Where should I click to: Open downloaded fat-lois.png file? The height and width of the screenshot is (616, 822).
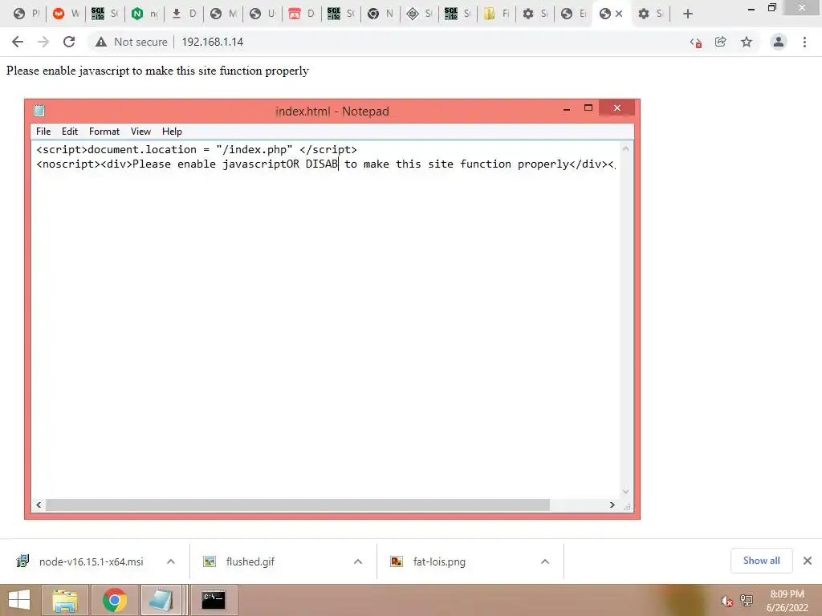pyautogui.click(x=429, y=561)
